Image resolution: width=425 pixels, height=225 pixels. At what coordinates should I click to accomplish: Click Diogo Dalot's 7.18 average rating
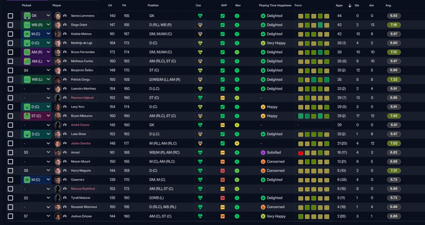pos(394,25)
